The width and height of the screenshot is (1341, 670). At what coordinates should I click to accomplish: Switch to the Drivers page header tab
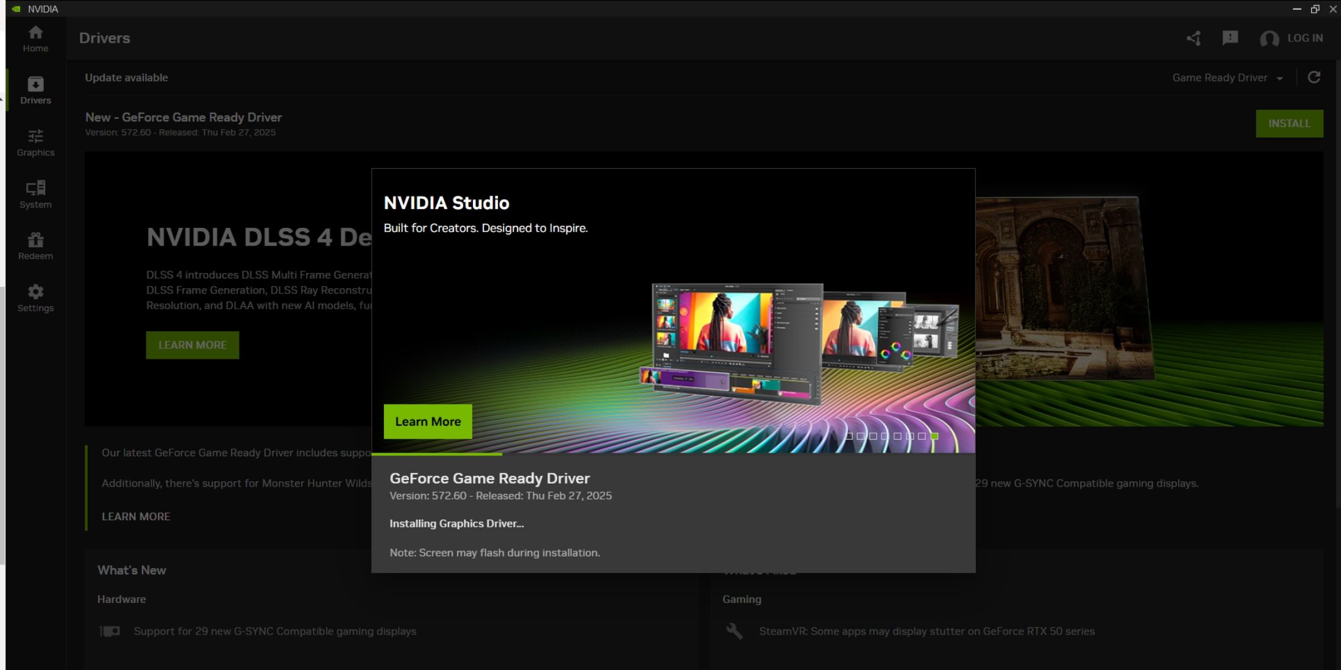tap(104, 38)
